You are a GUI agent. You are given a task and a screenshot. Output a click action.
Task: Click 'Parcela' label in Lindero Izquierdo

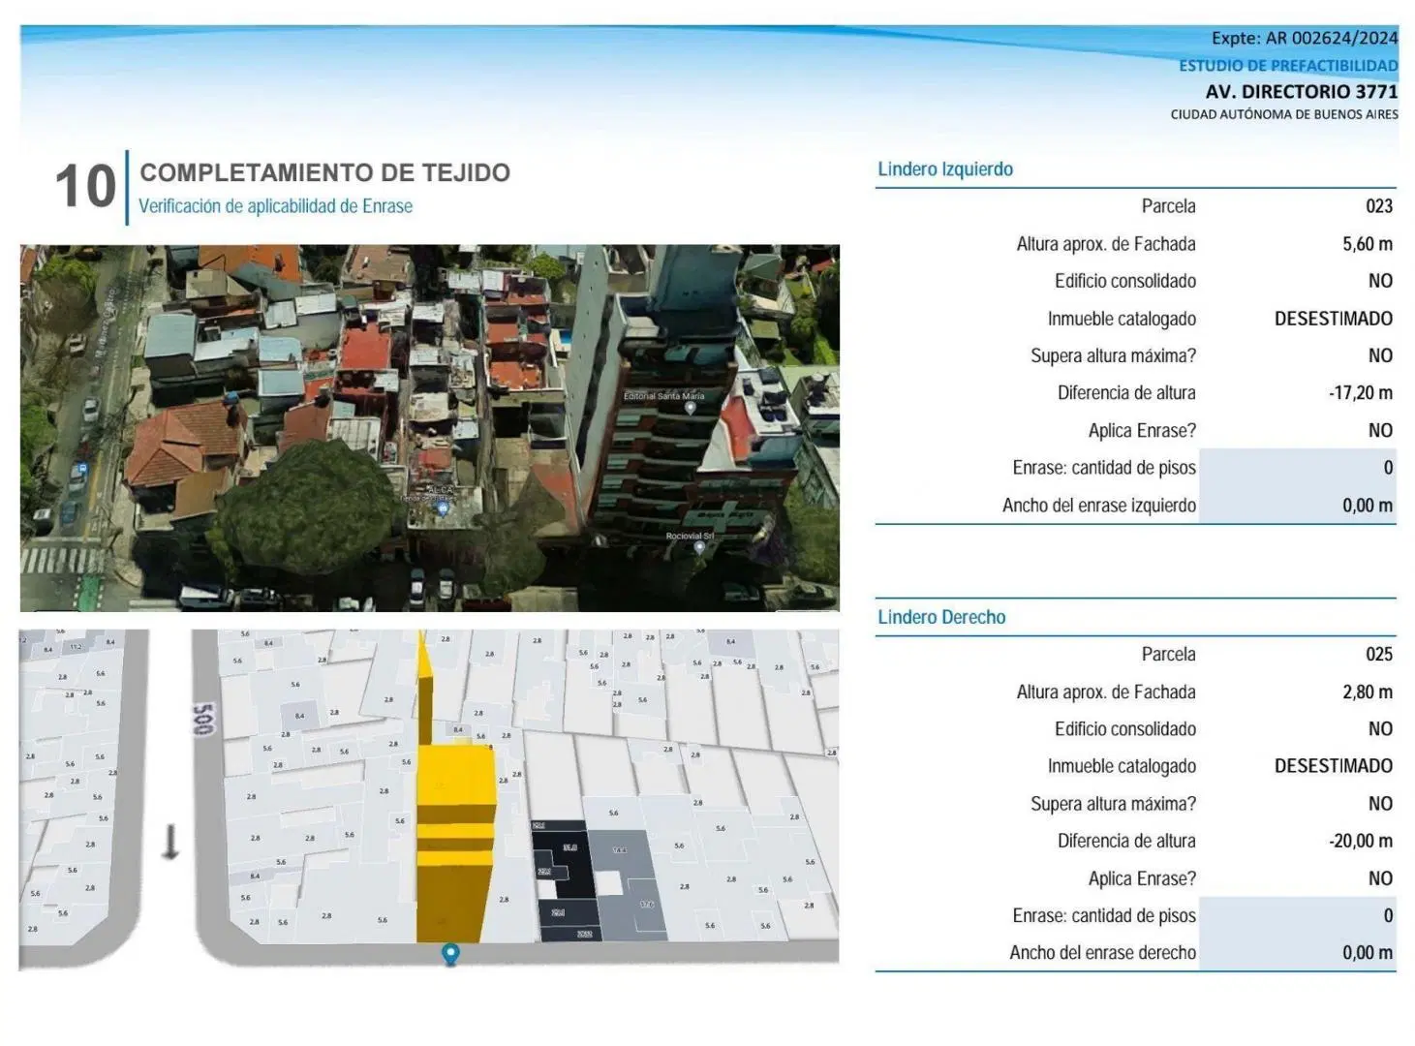tap(1168, 206)
